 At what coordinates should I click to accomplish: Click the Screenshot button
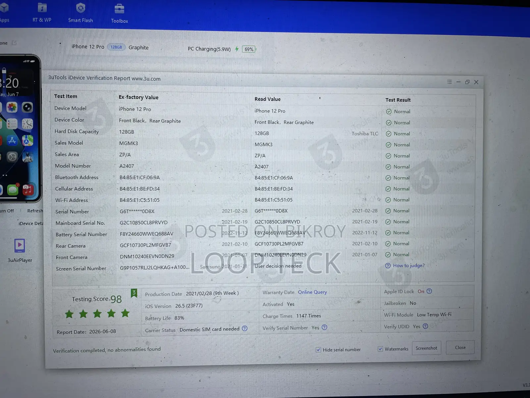point(426,348)
